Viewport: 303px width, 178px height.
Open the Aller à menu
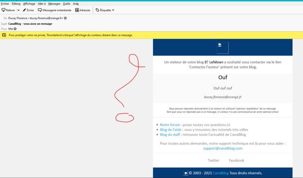click(42, 4)
